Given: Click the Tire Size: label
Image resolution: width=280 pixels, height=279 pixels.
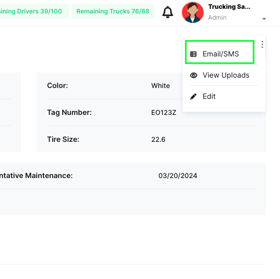Looking at the screenshot, I should pyautogui.click(x=63, y=139).
